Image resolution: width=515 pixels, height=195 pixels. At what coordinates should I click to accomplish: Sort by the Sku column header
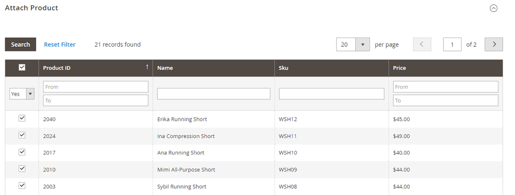coord(283,68)
